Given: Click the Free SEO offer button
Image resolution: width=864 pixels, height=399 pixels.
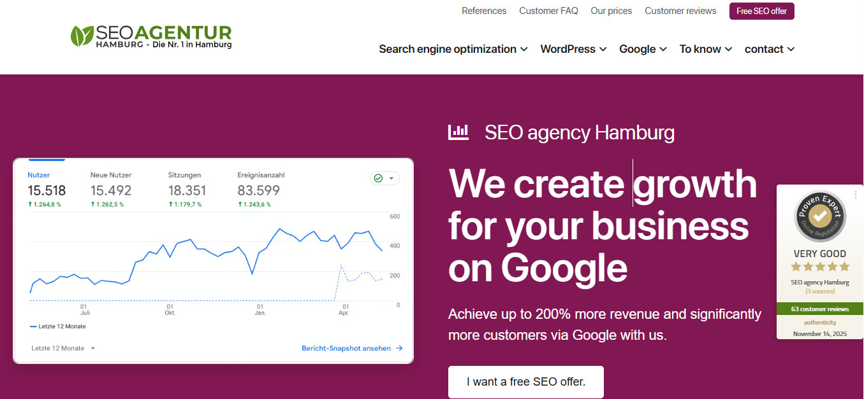Looking at the screenshot, I should tap(761, 11).
